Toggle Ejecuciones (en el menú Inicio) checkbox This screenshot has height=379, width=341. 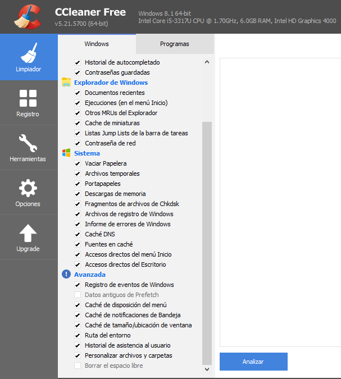click(78, 103)
